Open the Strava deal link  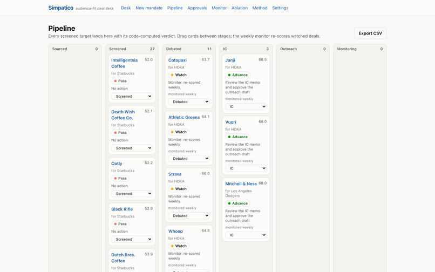click(175, 174)
